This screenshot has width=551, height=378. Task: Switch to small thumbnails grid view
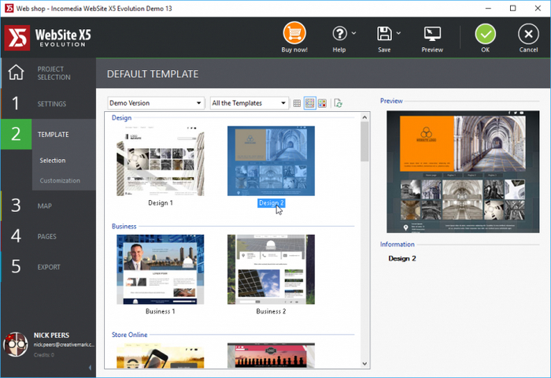click(297, 103)
